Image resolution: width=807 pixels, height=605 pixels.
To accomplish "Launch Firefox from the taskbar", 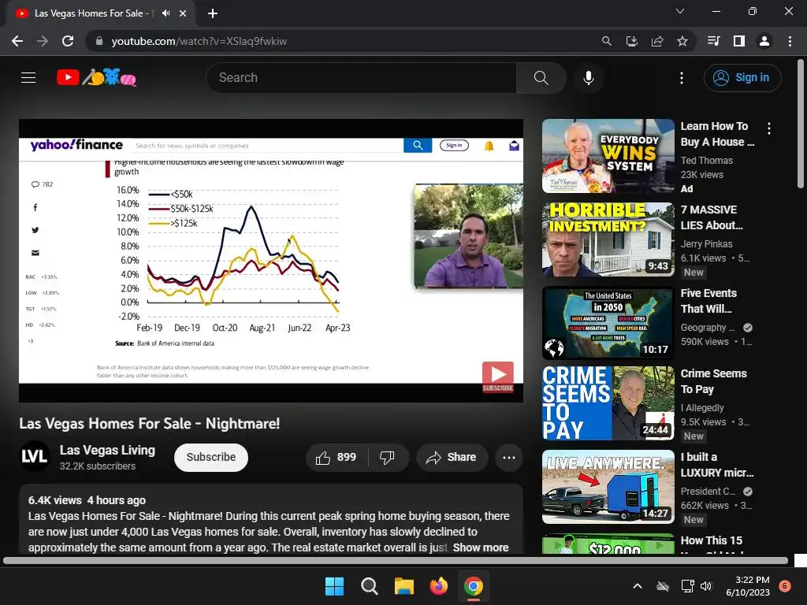I will pos(438,586).
